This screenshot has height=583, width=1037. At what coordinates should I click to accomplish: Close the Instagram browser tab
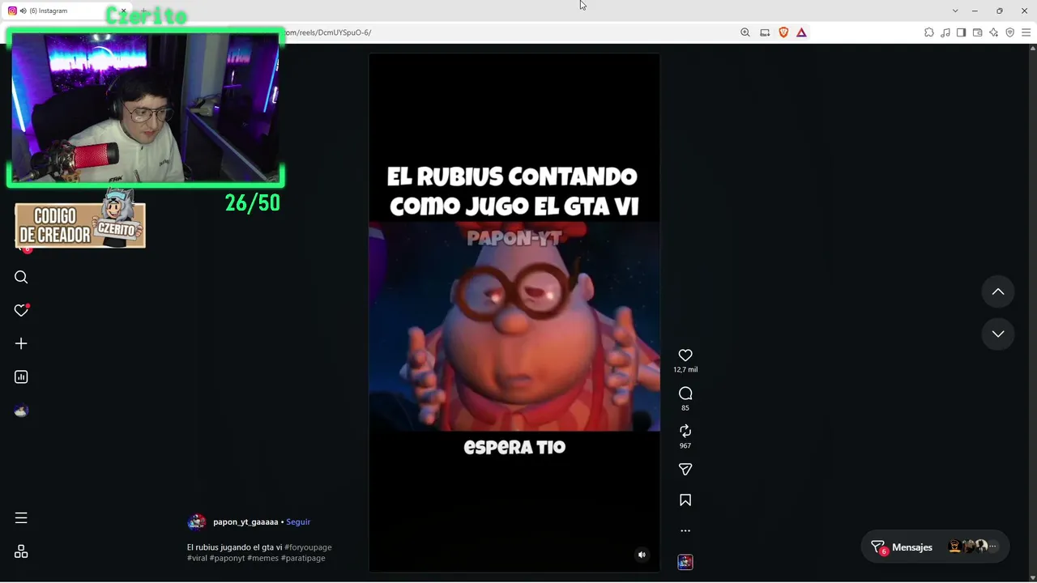[123, 11]
